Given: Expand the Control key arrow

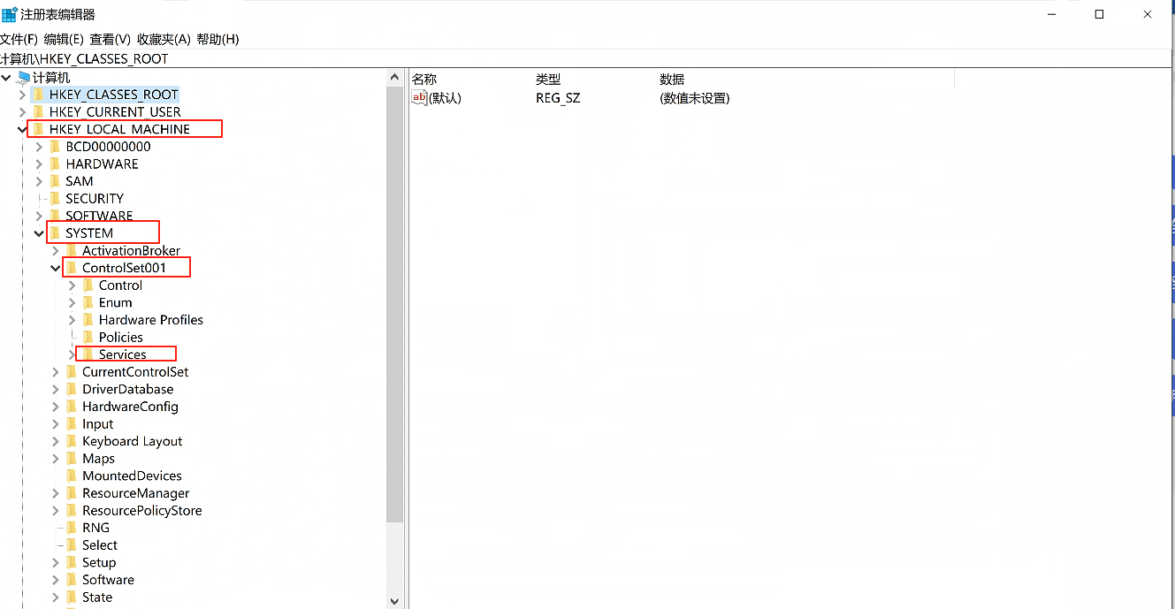Looking at the screenshot, I should (72, 285).
